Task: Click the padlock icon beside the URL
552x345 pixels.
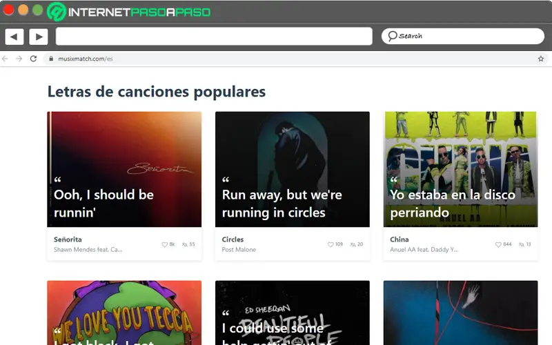Action: click(x=51, y=59)
